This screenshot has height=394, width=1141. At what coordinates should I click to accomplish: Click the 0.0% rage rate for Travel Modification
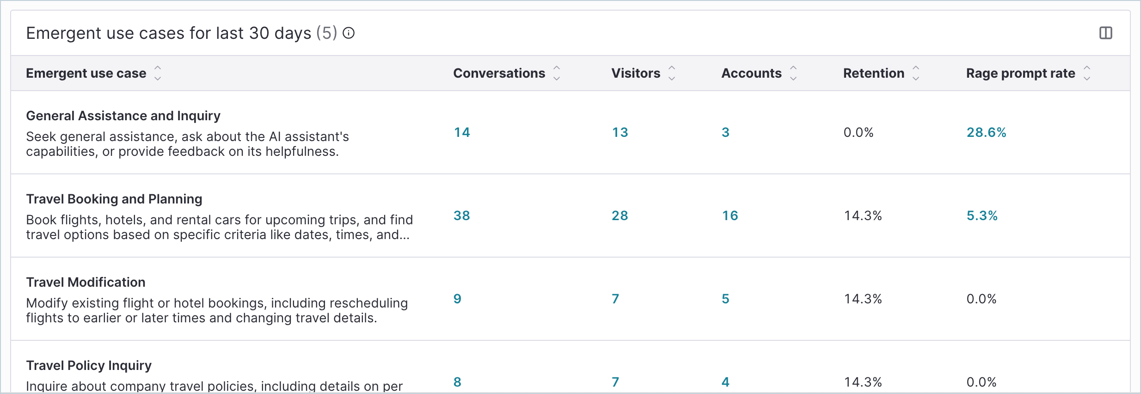(x=982, y=299)
